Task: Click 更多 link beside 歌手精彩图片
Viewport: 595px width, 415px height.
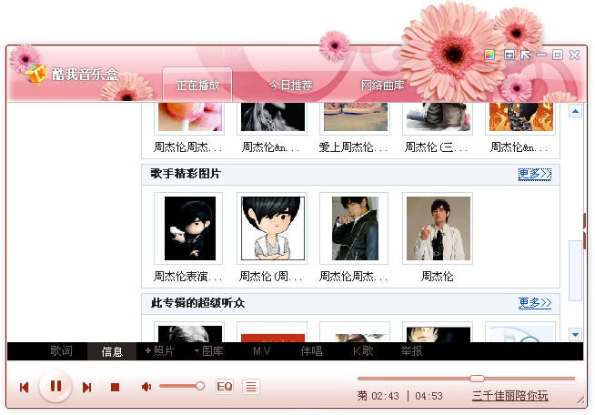Action: [x=534, y=174]
